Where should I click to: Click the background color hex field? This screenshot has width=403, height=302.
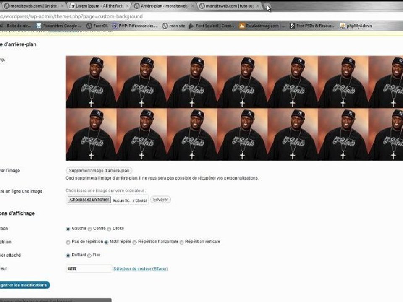click(x=89, y=268)
